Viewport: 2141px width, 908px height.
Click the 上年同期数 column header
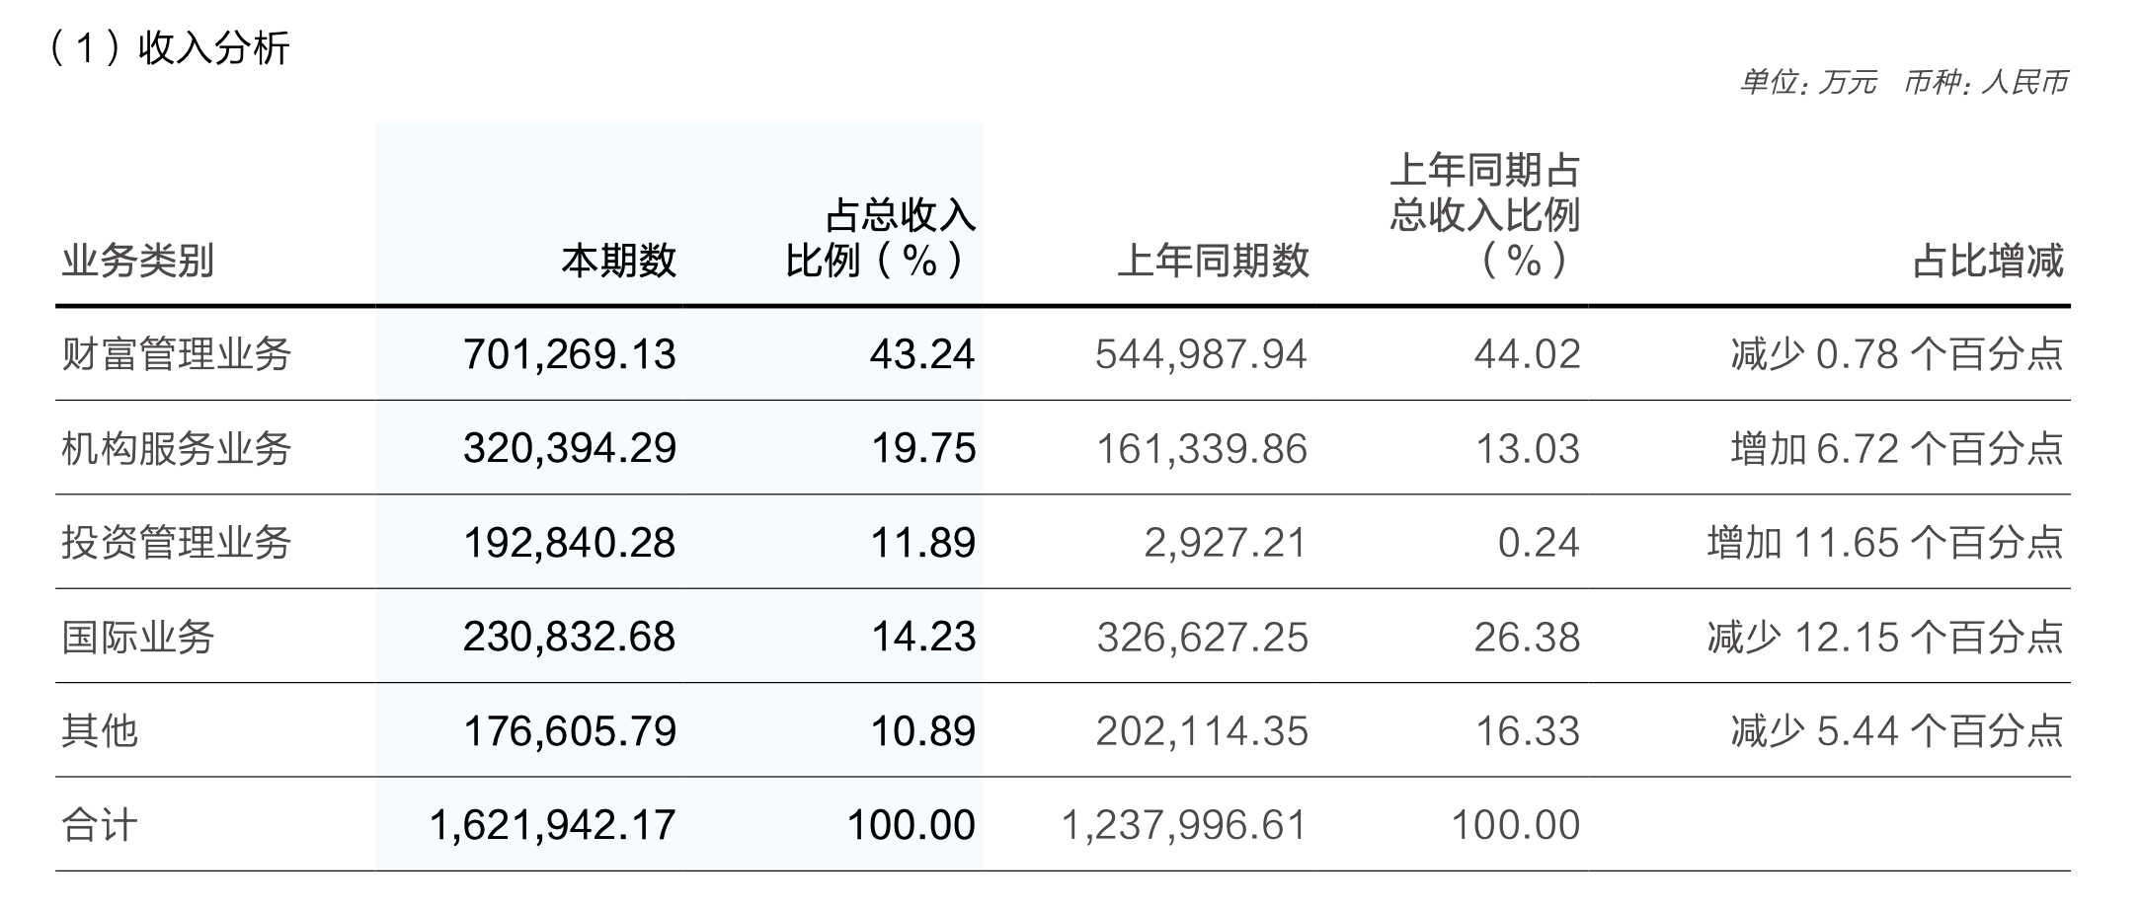pyautogui.click(x=1213, y=262)
